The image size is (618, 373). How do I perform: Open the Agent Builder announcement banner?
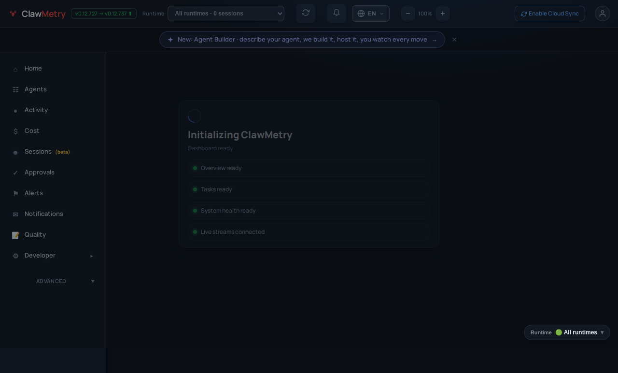point(302,40)
